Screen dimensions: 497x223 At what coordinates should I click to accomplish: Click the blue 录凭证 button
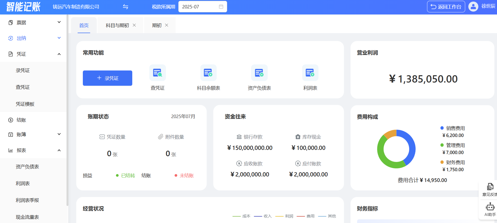(107, 78)
